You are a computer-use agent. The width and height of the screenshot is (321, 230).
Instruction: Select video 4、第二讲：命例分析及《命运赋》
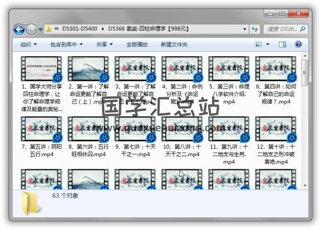tap(182, 80)
